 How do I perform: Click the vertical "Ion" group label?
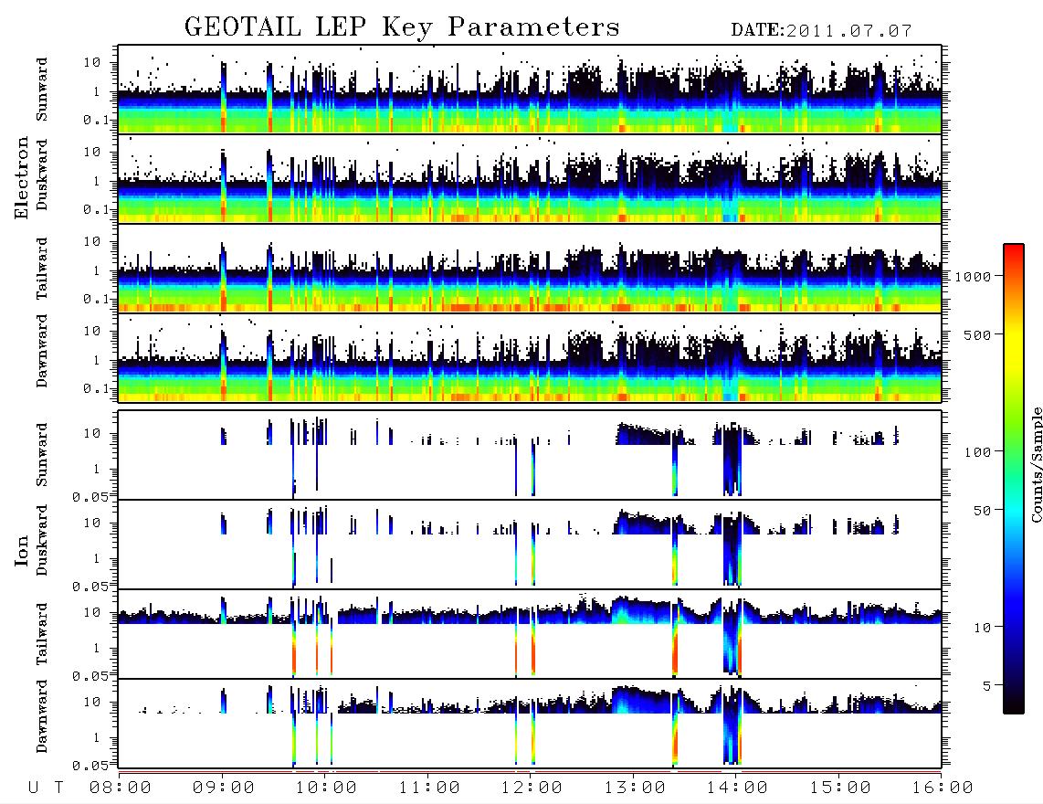point(22,550)
